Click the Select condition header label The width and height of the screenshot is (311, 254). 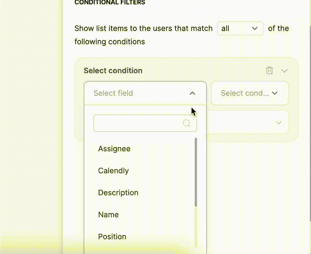pyautogui.click(x=113, y=70)
